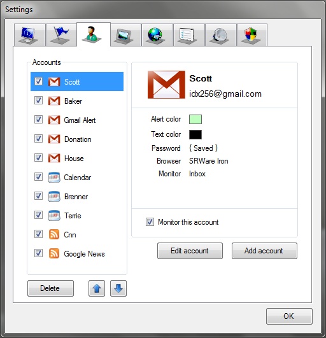Uncheck the Baker account checkbox
The image size is (326, 338).
38,101
